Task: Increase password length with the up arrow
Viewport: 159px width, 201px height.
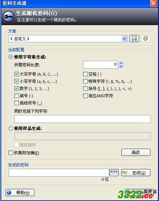Action: coord(121,63)
